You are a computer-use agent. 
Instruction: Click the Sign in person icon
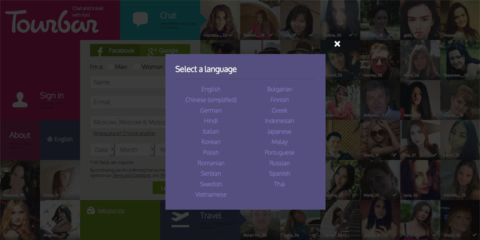coord(20,100)
